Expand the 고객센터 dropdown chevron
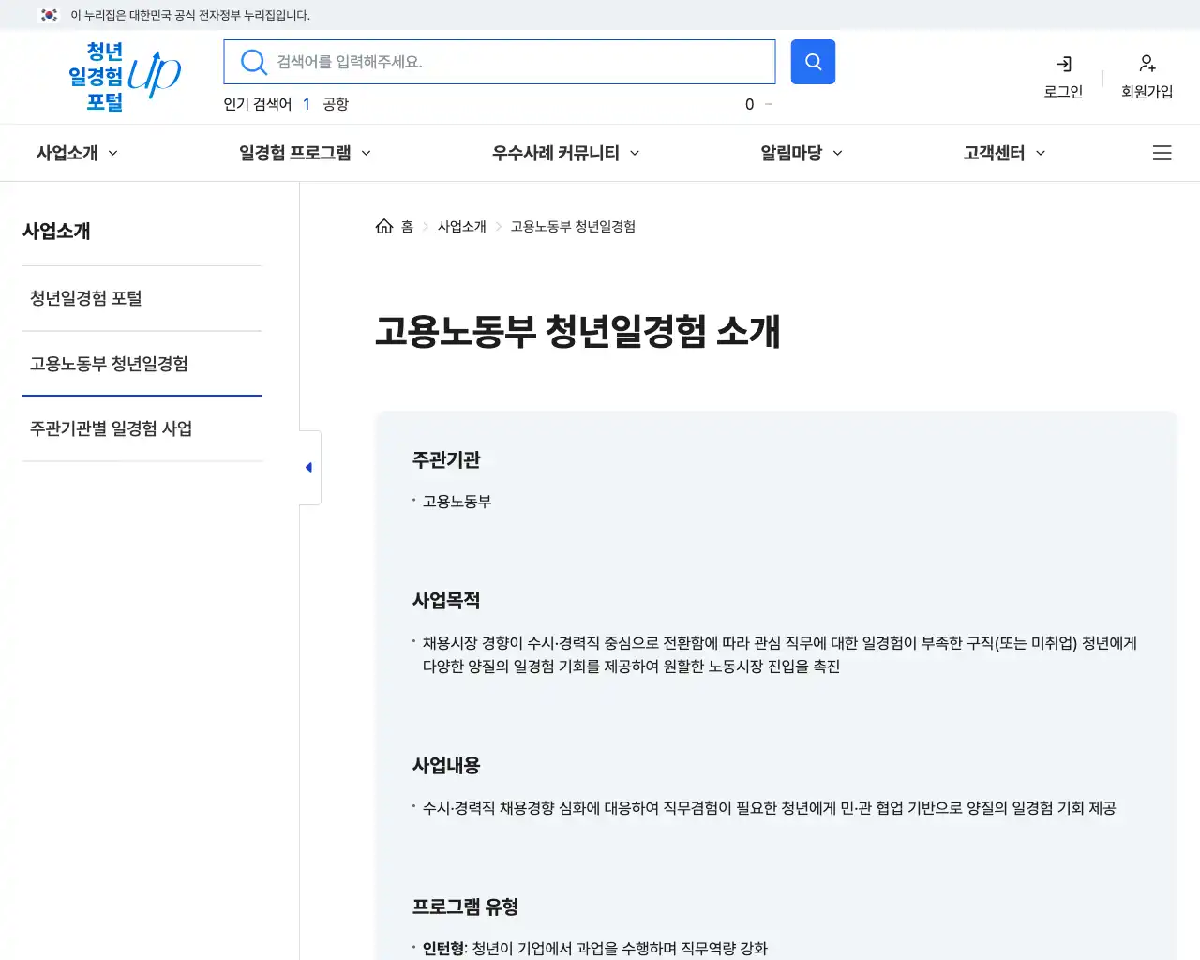 click(x=1042, y=153)
